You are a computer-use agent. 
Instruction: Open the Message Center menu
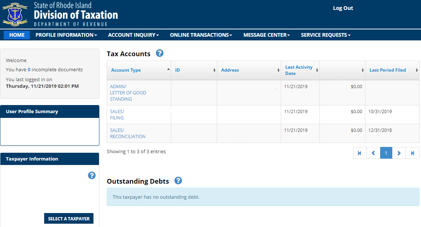266,35
